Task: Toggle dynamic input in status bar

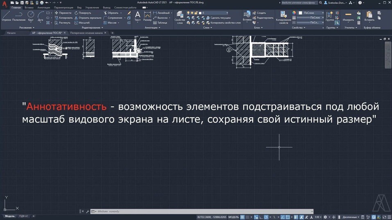Action: pos(256,217)
